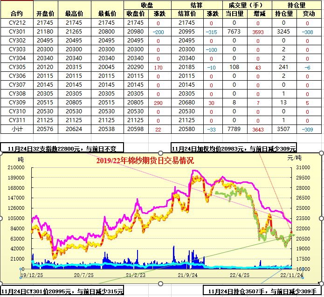Click the chart's right-middle resize handle
The height and width of the screenshot is (297, 324).
tap(322, 218)
